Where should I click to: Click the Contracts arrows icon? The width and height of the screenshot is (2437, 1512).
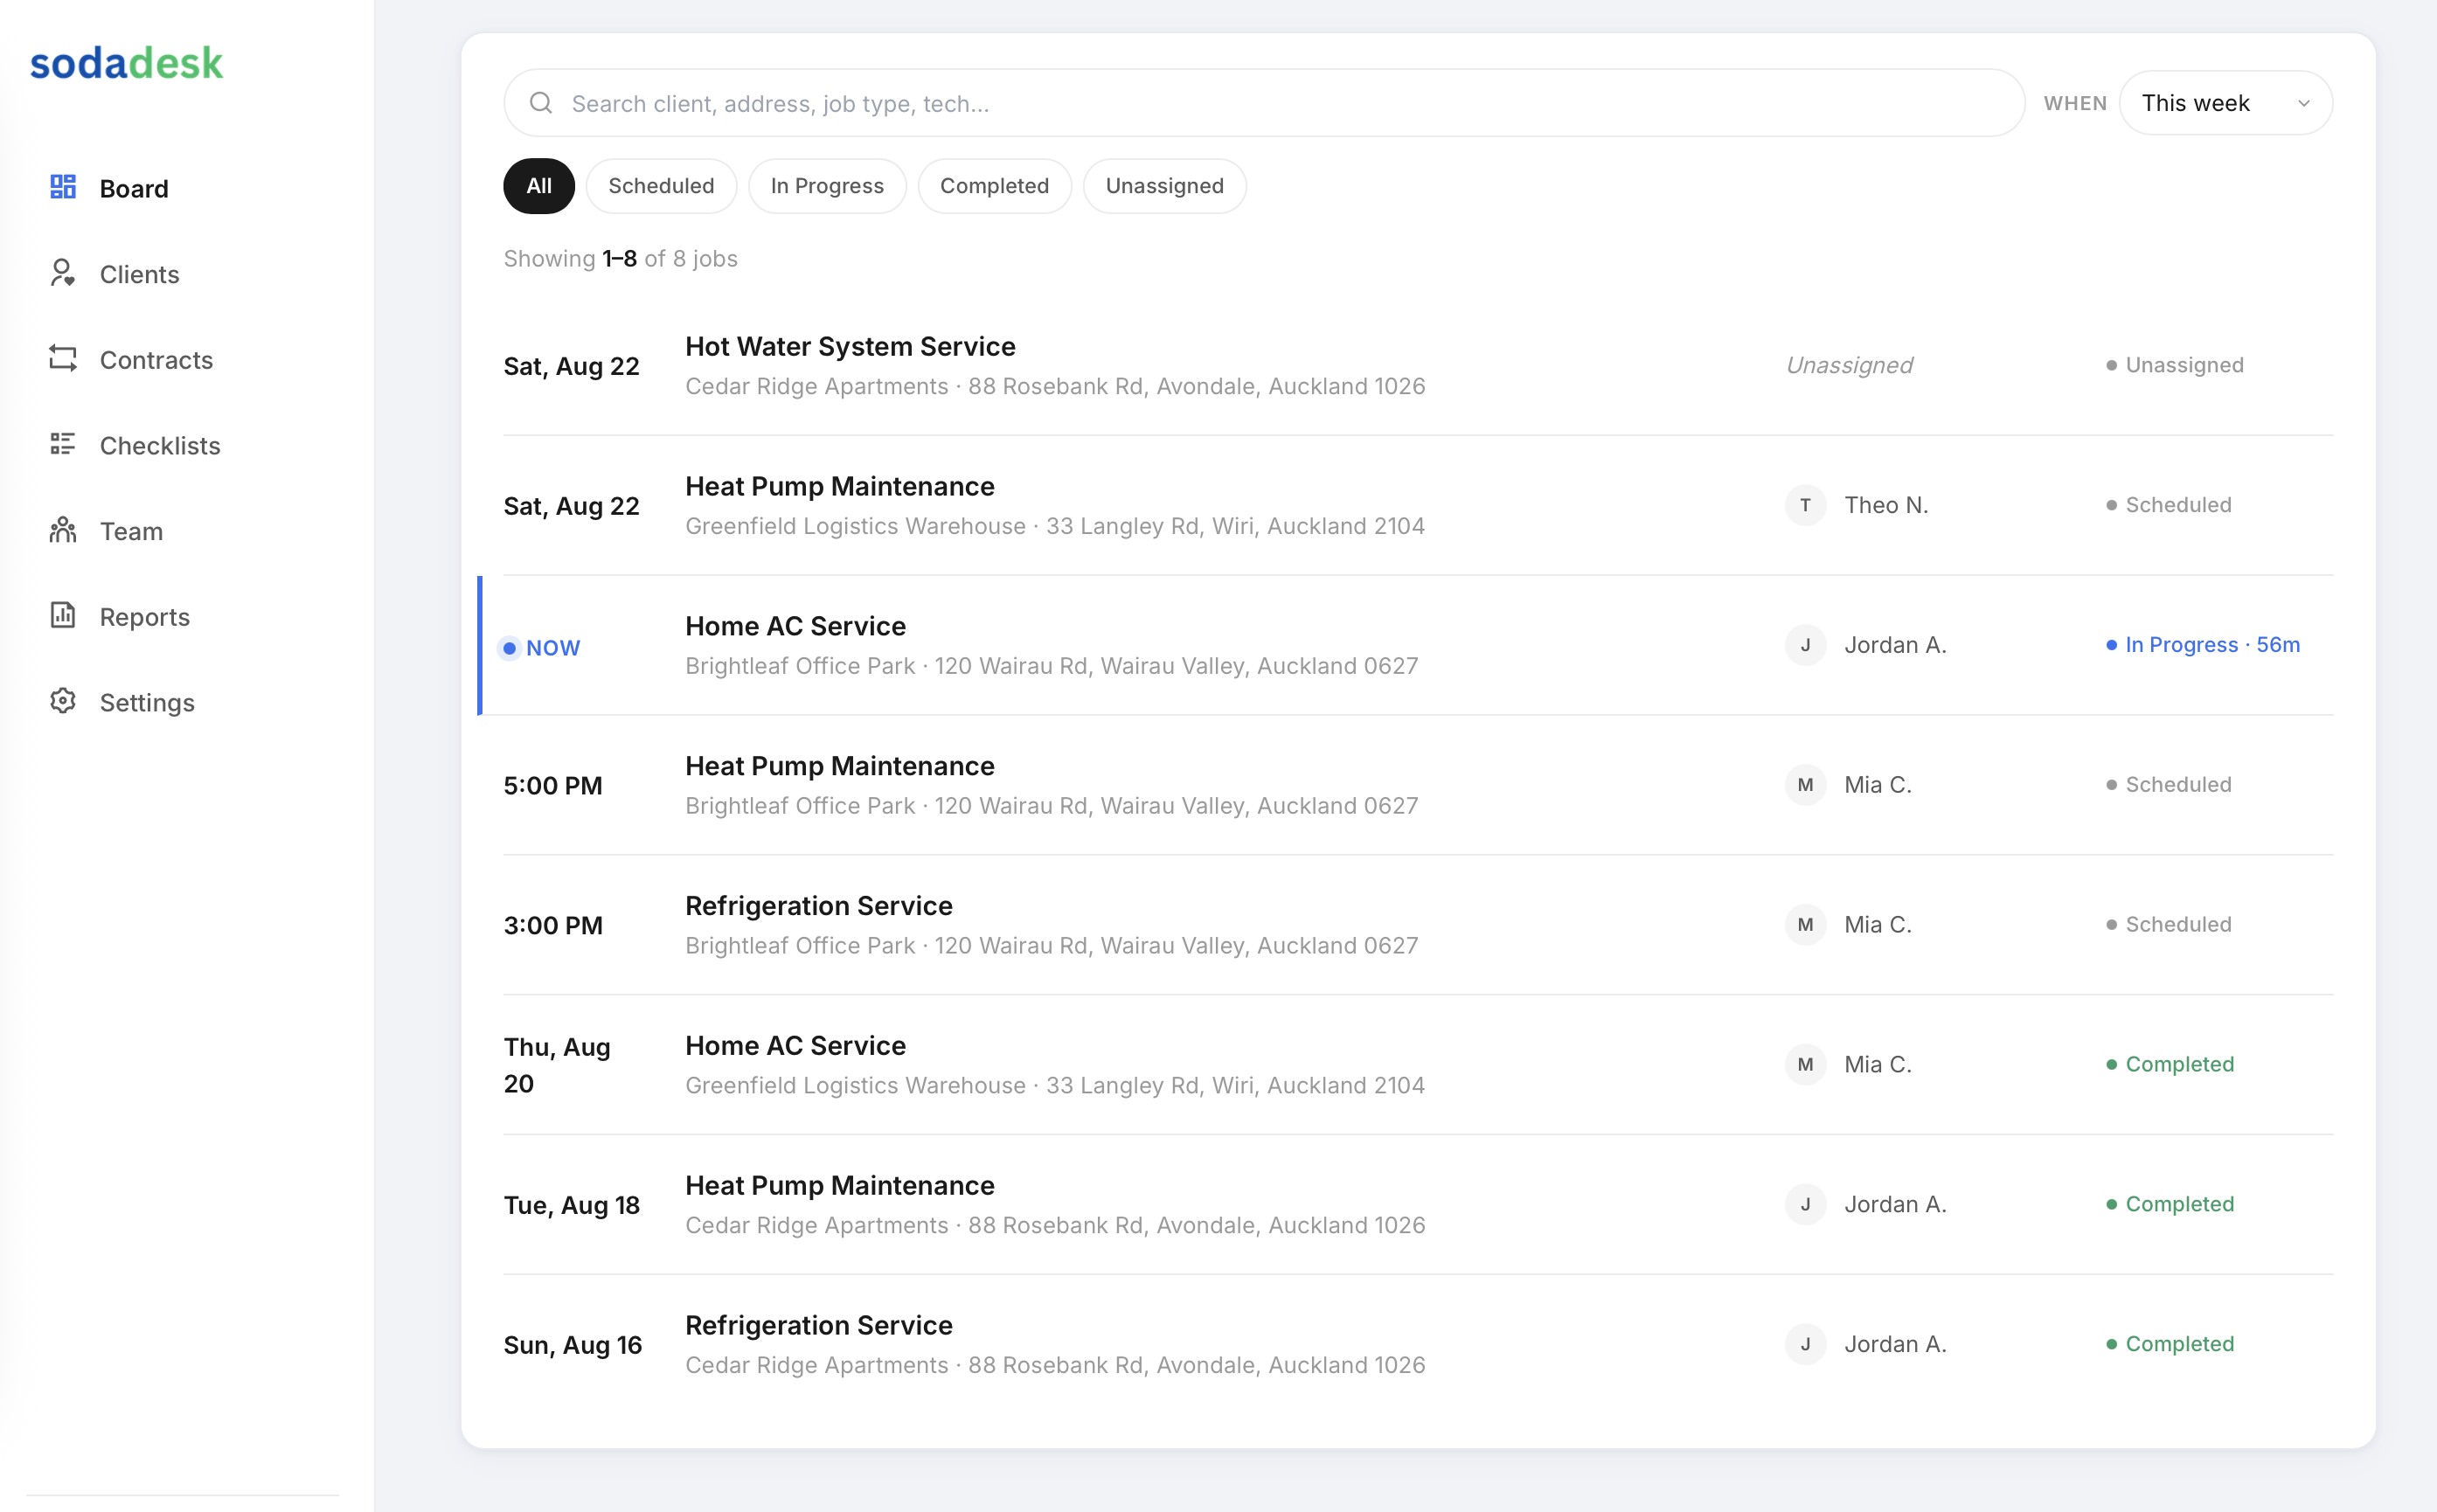click(63, 359)
